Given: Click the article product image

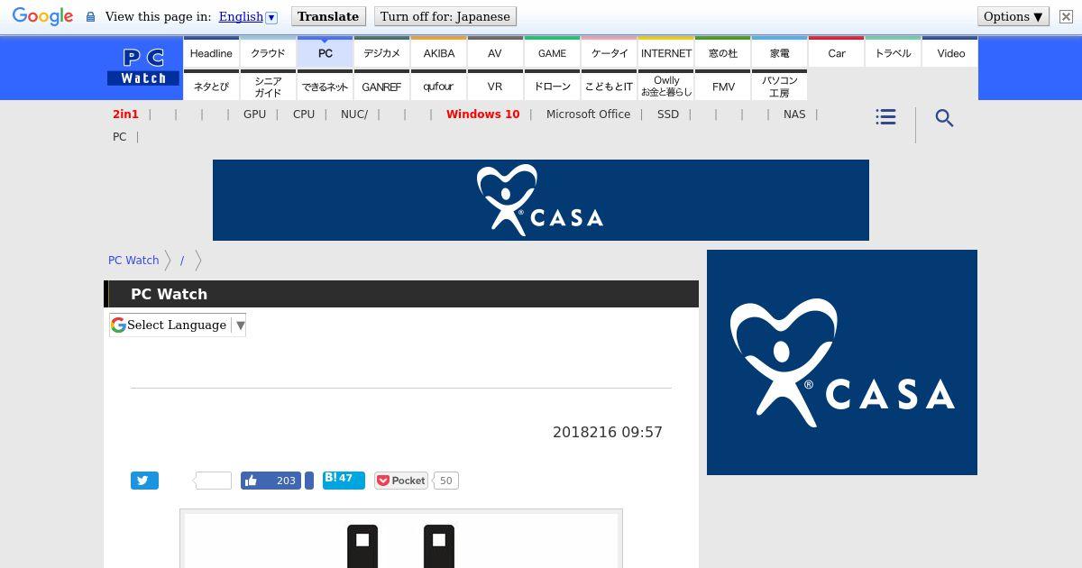Looking at the screenshot, I should pyautogui.click(x=401, y=539).
